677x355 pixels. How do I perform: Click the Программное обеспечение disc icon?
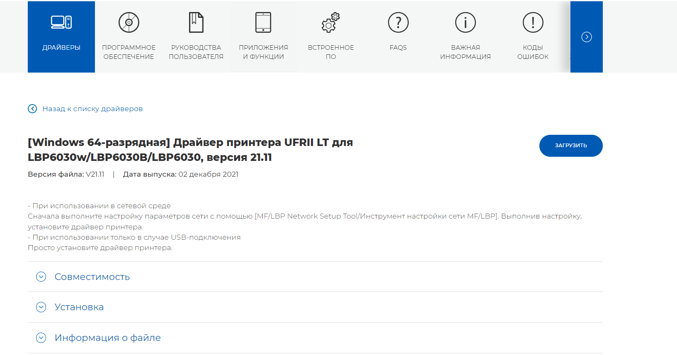pyautogui.click(x=129, y=22)
